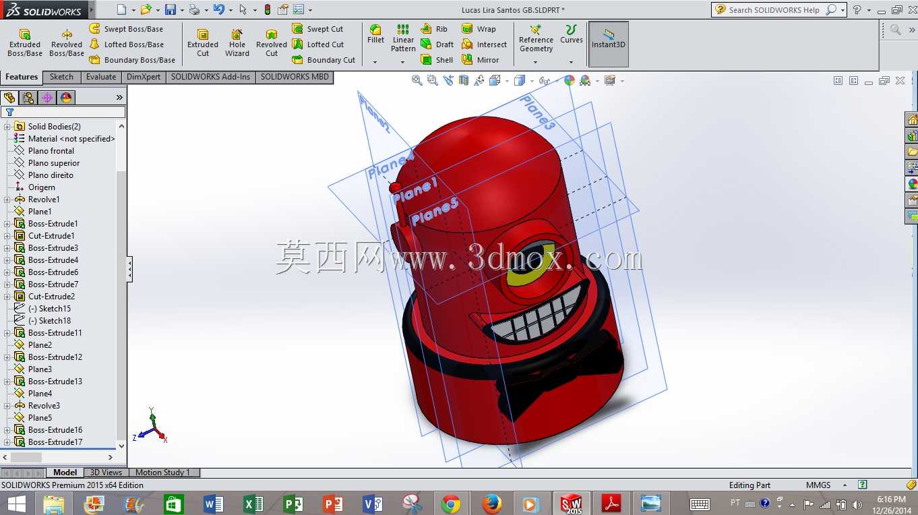This screenshot has height=515, width=918.
Task: Select the Shell tool
Action: point(437,60)
